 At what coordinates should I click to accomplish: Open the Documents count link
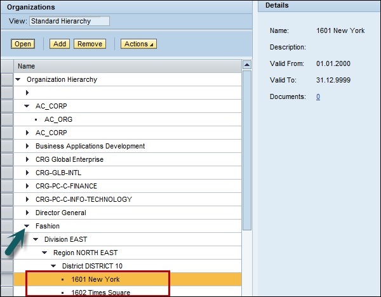tap(318, 96)
